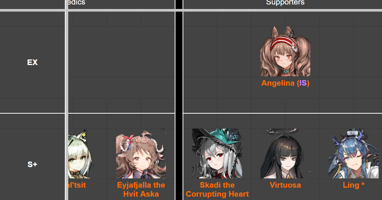Click the empty EX tier Medics cell
This screenshot has height=200, width=382.
point(121,62)
